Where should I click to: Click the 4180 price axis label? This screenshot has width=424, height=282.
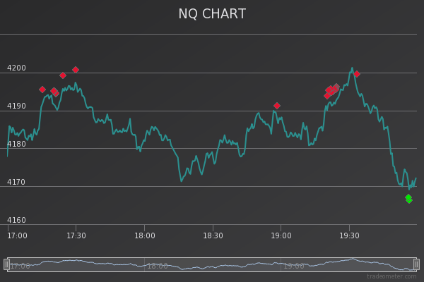tap(16, 145)
